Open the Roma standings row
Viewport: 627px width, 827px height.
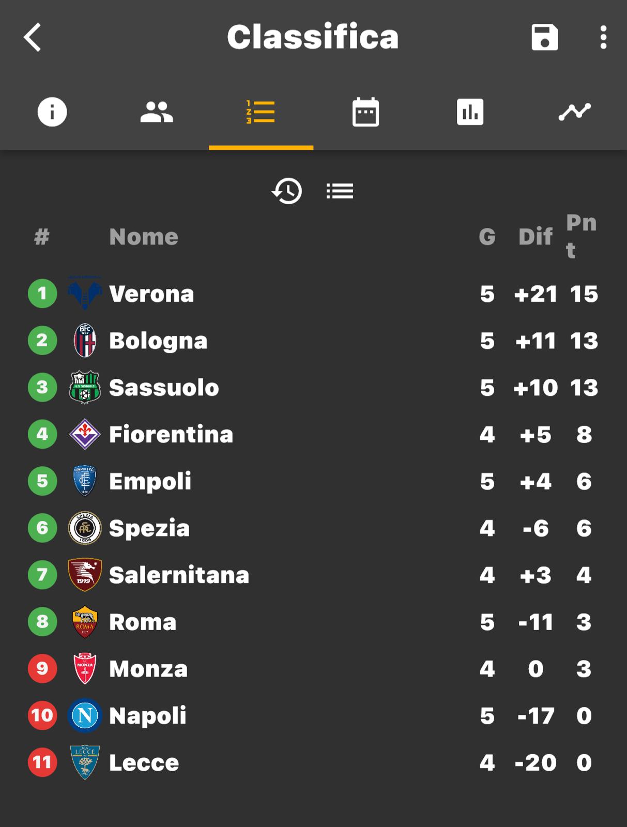click(x=313, y=622)
